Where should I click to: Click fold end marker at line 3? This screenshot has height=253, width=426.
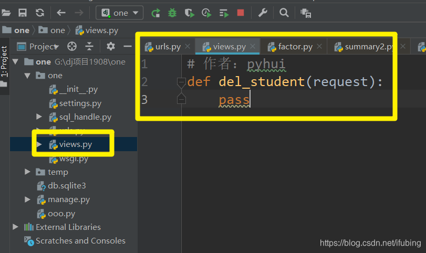tap(181, 99)
